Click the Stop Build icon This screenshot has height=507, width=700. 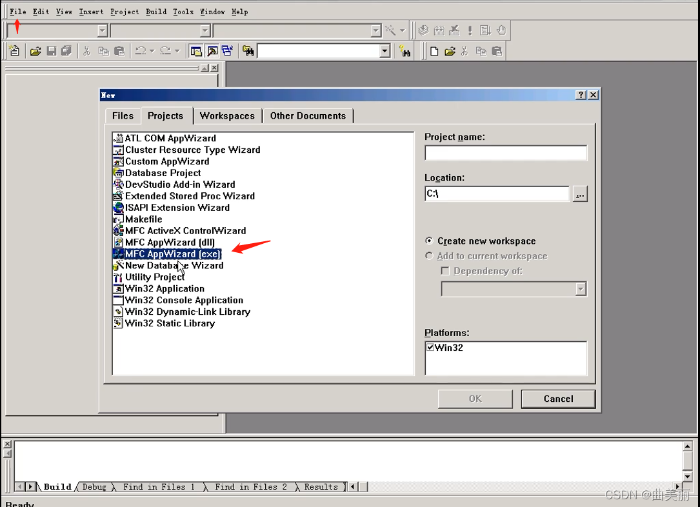pos(454,30)
